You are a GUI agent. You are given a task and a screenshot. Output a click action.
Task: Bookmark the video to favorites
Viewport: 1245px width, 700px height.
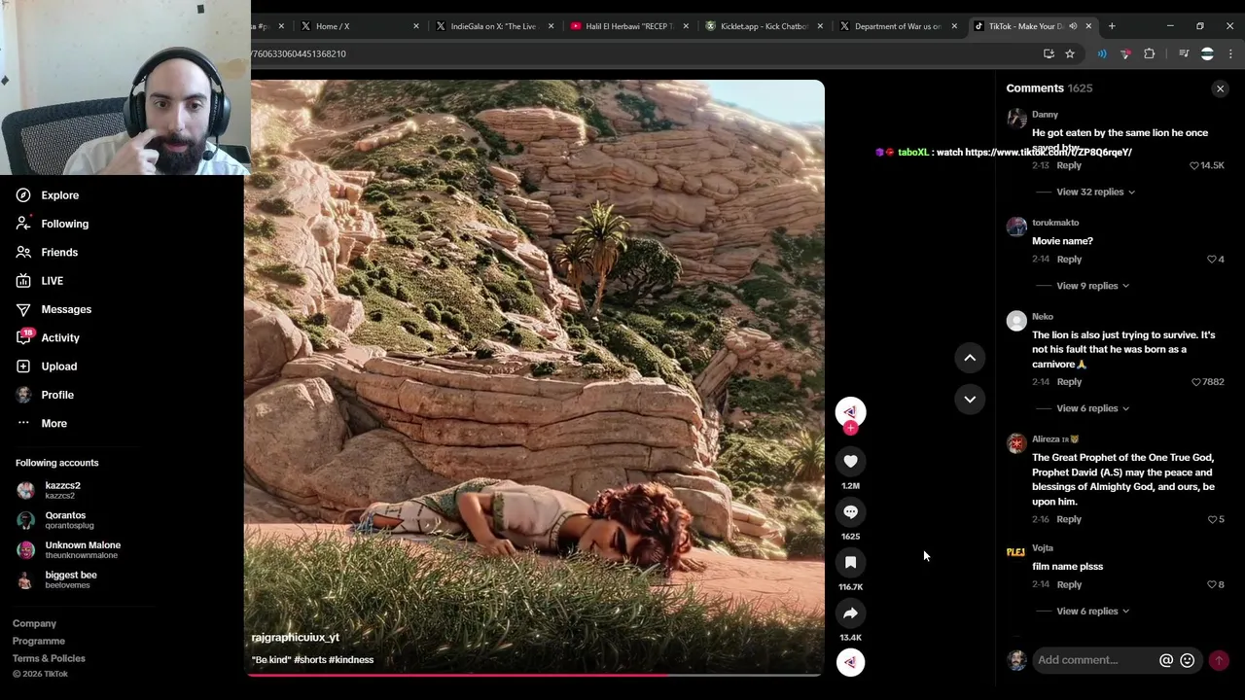[850, 562]
